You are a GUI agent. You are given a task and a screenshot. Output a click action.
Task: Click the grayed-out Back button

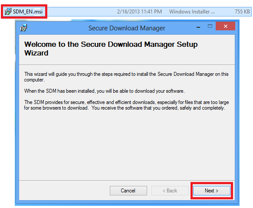click(170, 191)
